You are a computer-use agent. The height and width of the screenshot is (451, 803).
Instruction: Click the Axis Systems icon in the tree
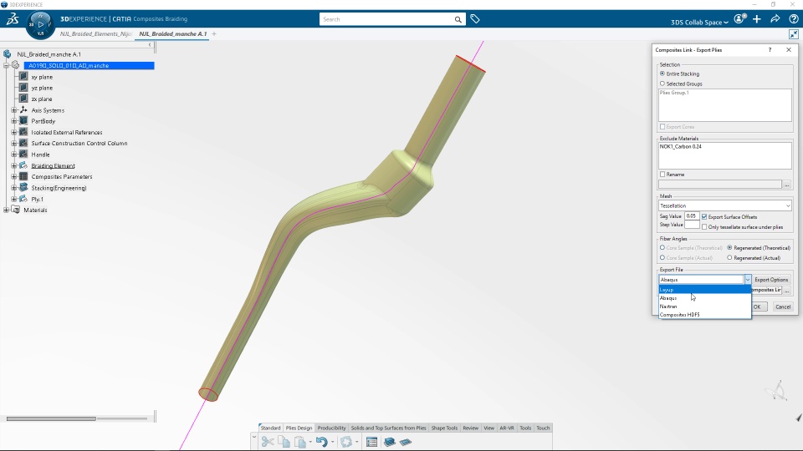coord(23,110)
